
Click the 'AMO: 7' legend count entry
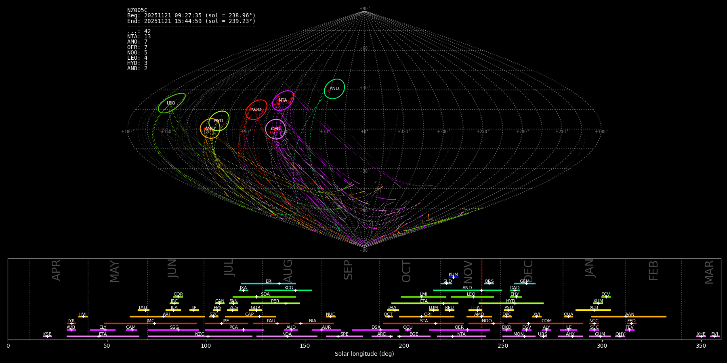(x=137, y=42)
